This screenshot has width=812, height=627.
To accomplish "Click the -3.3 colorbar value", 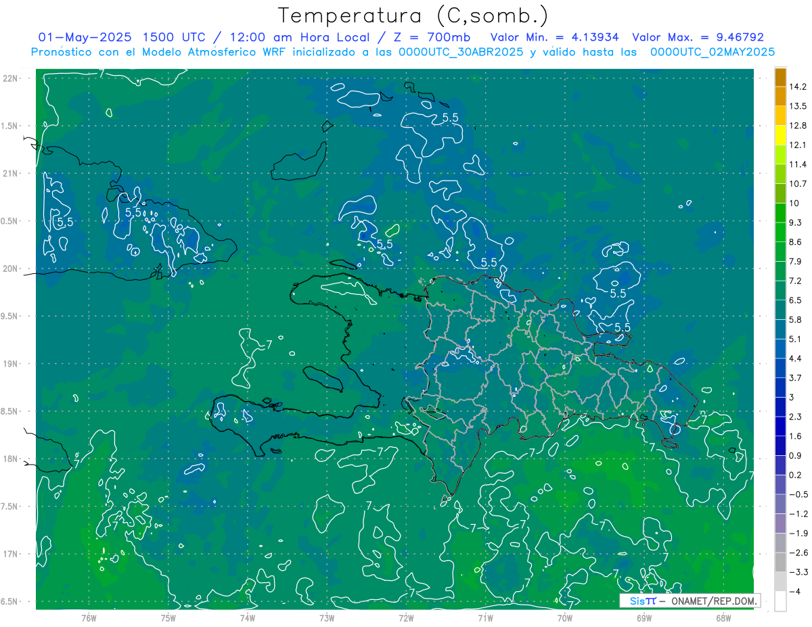I will 798,572.
